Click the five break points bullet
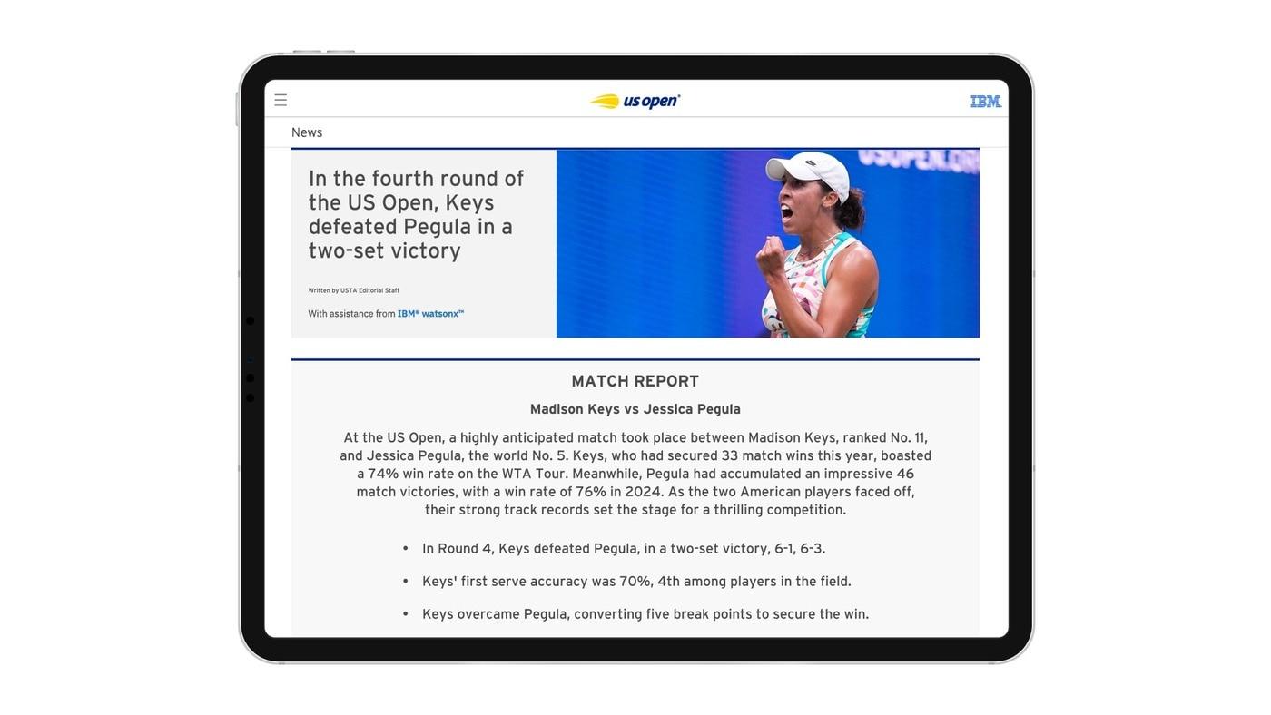1271x715 pixels. [645, 614]
